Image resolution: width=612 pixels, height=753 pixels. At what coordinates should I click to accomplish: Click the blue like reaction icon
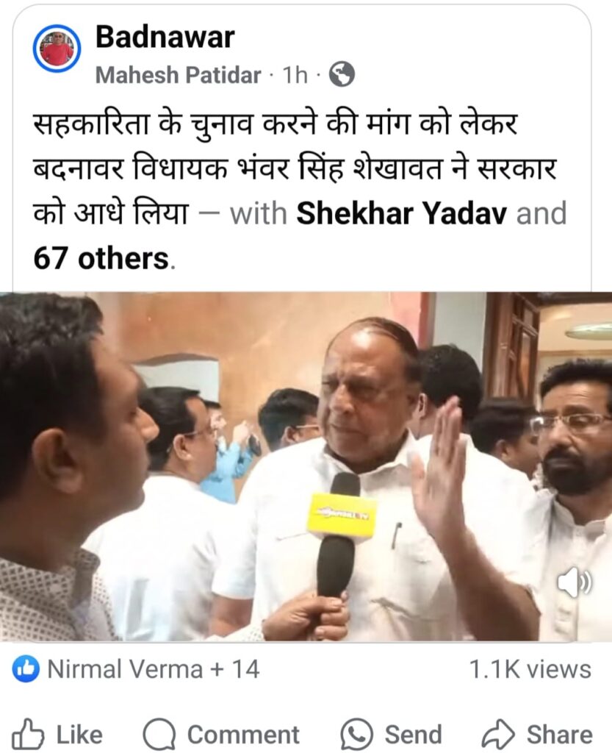pyautogui.click(x=26, y=668)
